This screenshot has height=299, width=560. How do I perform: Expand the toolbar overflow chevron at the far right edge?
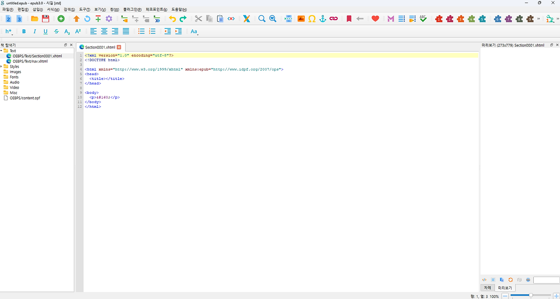coord(558,19)
